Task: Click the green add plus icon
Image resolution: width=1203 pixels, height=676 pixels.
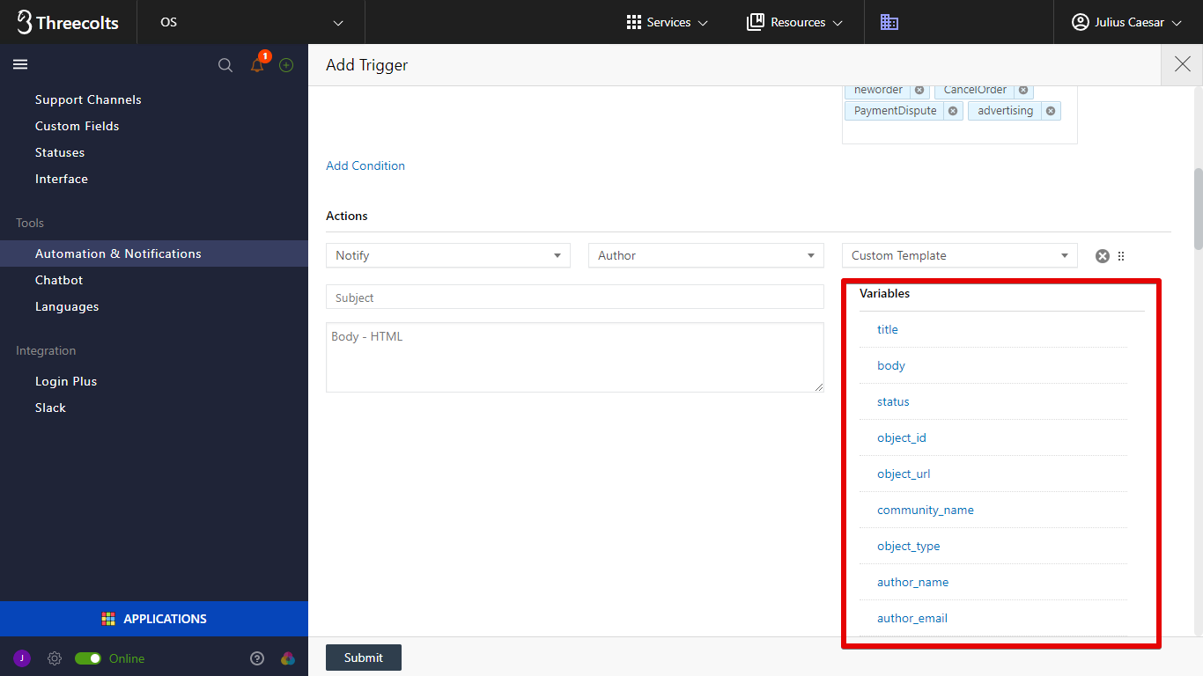Action: pos(286,65)
